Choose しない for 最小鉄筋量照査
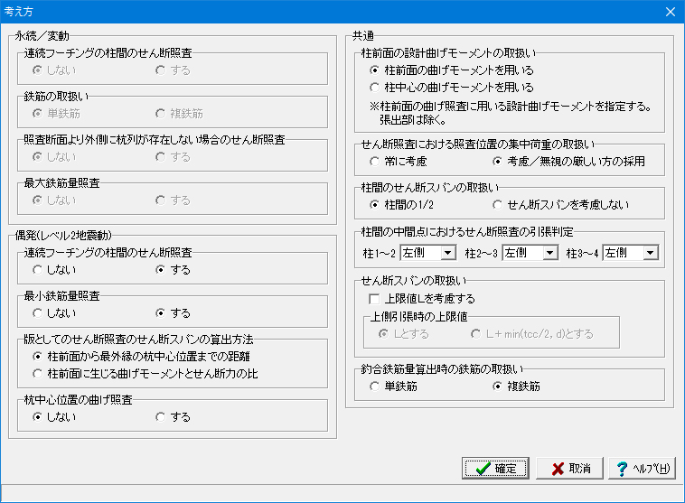685x503 pixels. pos(54,313)
